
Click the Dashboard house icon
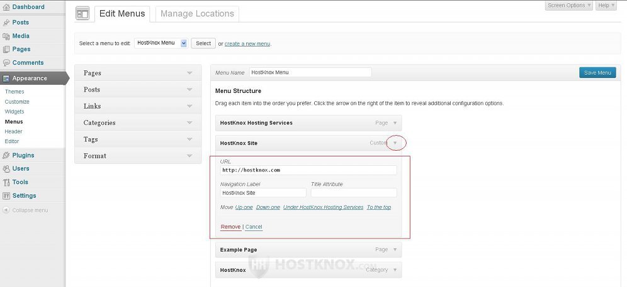coord(6,7)
